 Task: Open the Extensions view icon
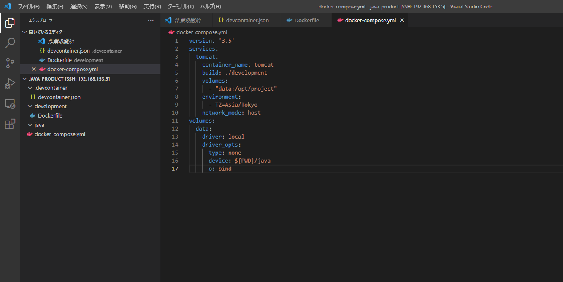pyautogui.click(x=9, y=124)
